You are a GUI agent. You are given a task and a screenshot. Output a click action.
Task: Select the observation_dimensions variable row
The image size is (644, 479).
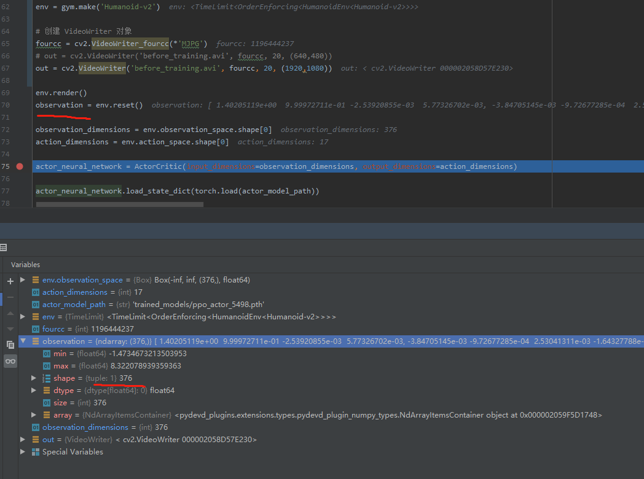[331, 427]
